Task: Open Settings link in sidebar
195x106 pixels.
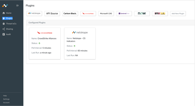Action: point(6,99)
